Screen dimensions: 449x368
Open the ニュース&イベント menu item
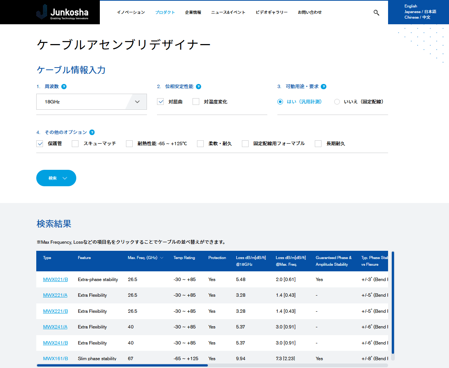point(228,12)
